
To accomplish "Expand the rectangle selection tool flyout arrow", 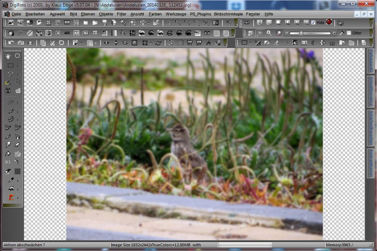I will pos(18,66).
